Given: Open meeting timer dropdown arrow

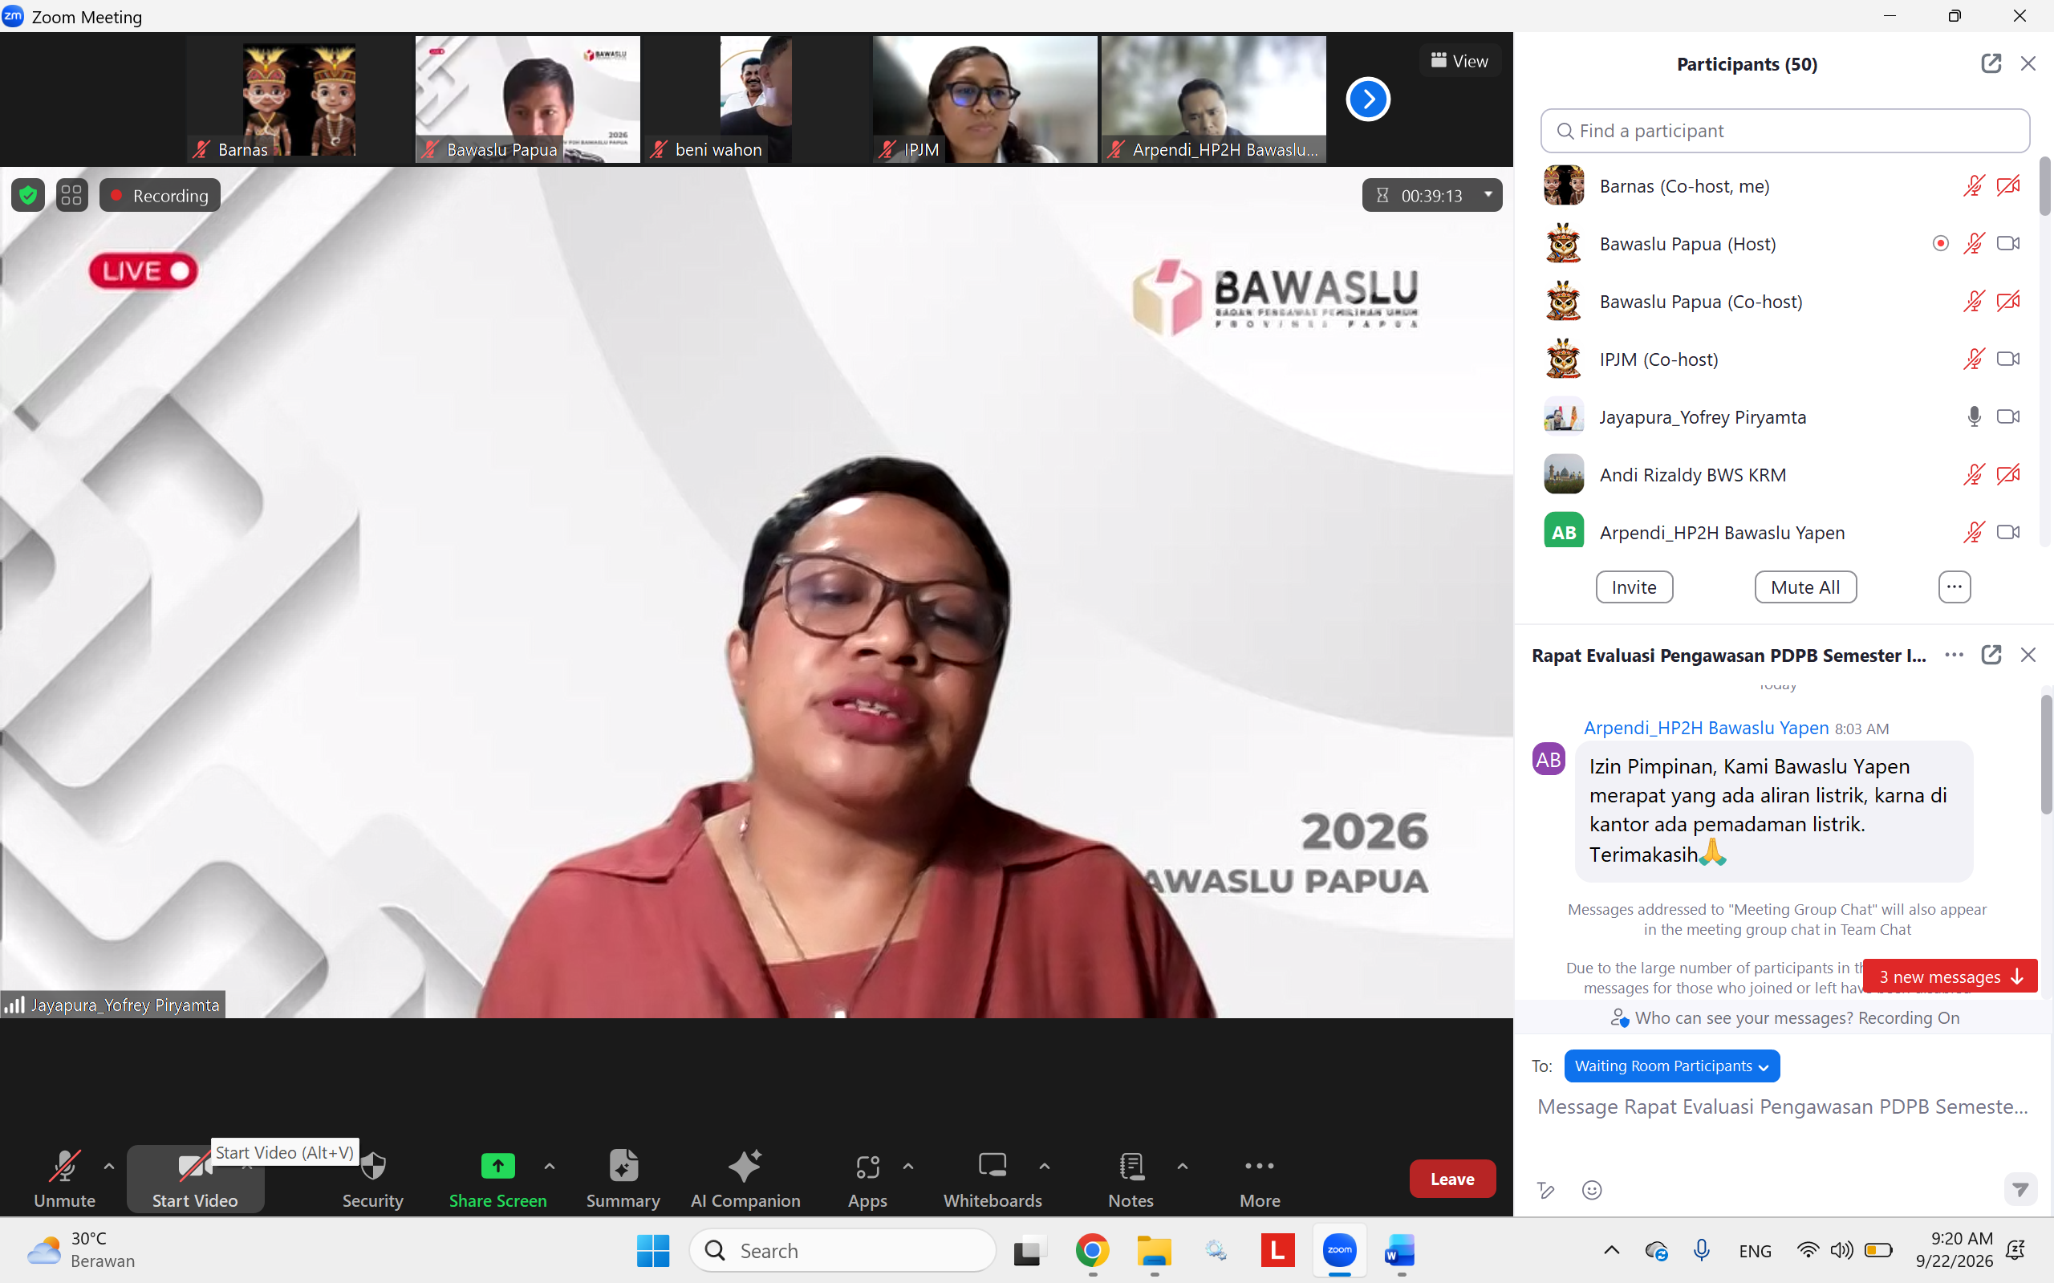Looking at the screenshot, I should pos(1488,194).
